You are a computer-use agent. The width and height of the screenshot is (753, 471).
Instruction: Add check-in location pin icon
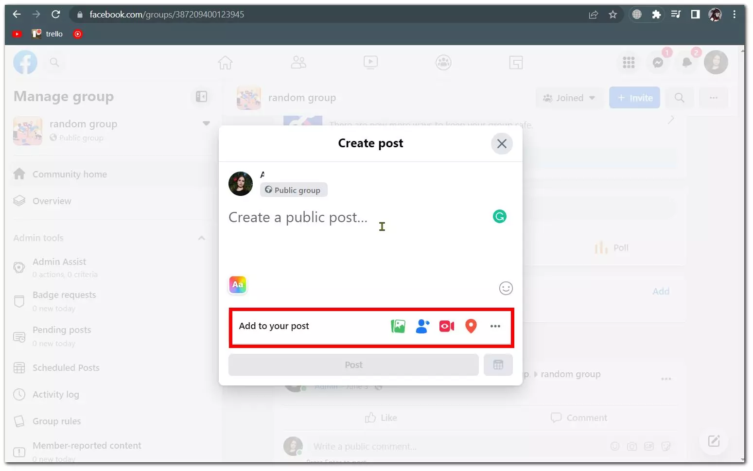pos(471,326)
